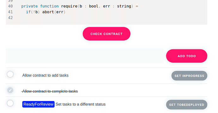Click the CHECK CONTRACT button
The height and width of the screenshot is (113, 218).
[106, 34]
